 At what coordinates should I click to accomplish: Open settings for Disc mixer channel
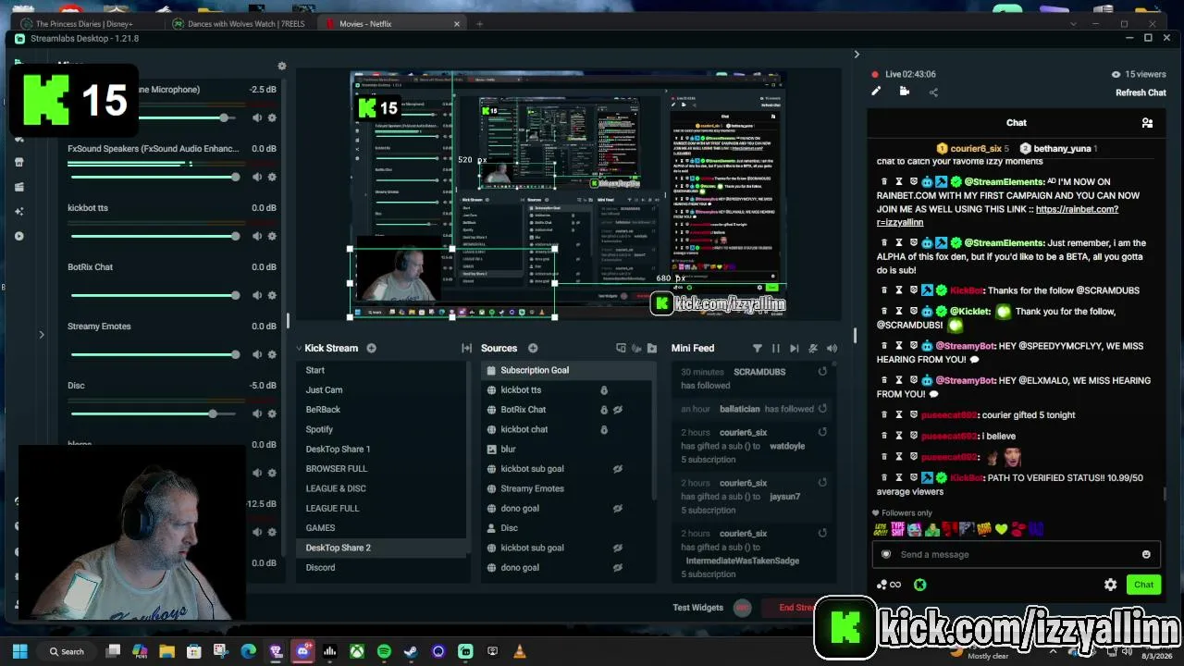point(272,413)
